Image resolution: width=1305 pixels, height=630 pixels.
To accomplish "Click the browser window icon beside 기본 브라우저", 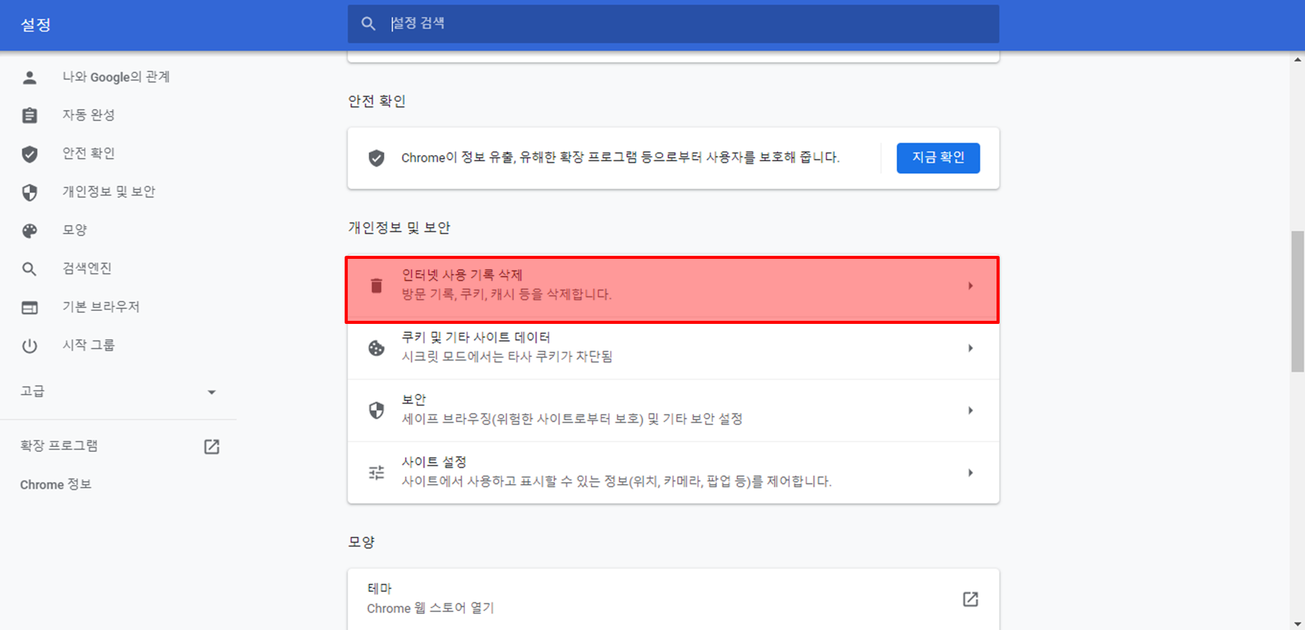I will click(x=29, y=307).
